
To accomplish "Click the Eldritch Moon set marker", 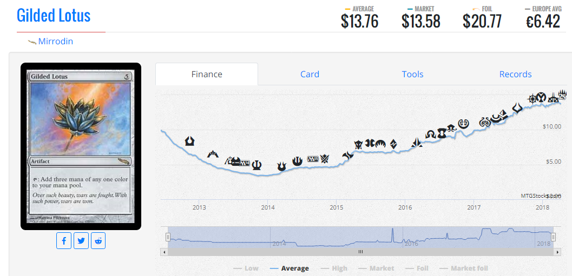I will (x=451, y=128).
